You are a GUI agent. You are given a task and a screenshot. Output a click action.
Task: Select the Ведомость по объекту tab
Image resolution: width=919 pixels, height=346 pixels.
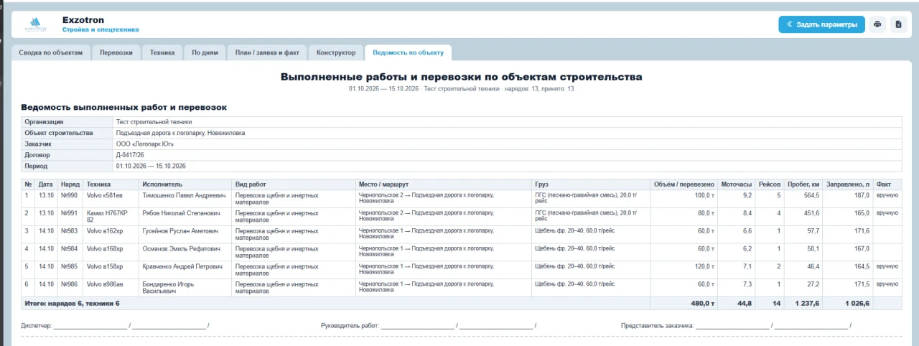[408, 52]
